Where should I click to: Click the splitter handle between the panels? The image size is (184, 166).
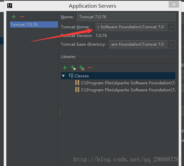[59, 113]
